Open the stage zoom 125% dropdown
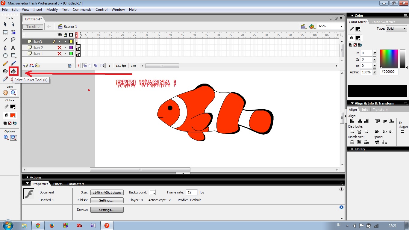The width and height of the screenshot is (409, 230). (342, 26)
